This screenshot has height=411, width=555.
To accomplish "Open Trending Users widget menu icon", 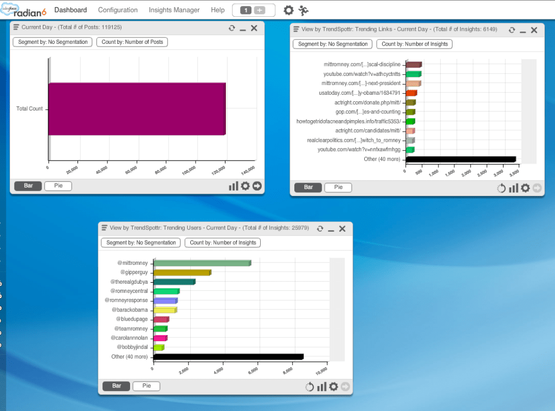I will (105, 228).
